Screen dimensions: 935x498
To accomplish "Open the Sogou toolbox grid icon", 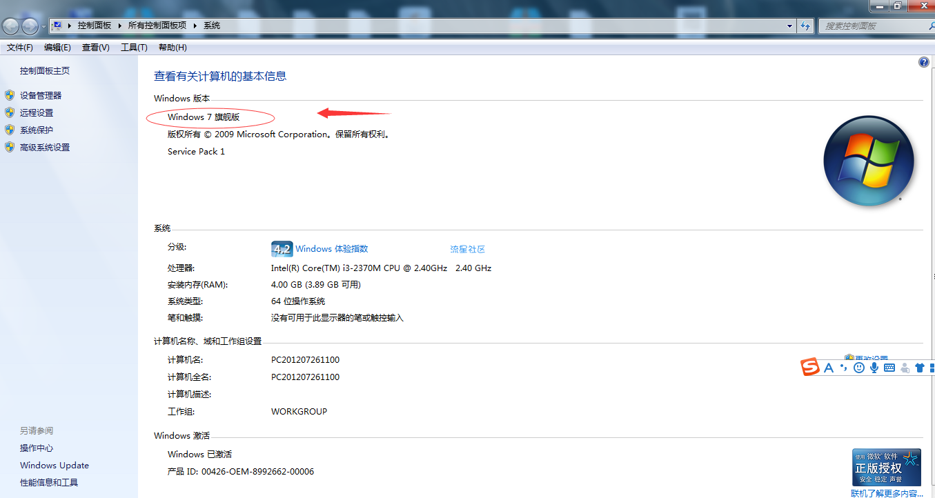I will [932, 368].
